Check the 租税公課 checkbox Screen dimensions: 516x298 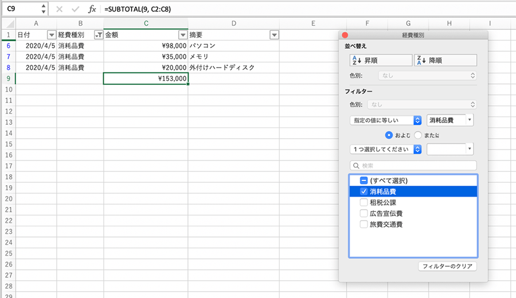363,202
